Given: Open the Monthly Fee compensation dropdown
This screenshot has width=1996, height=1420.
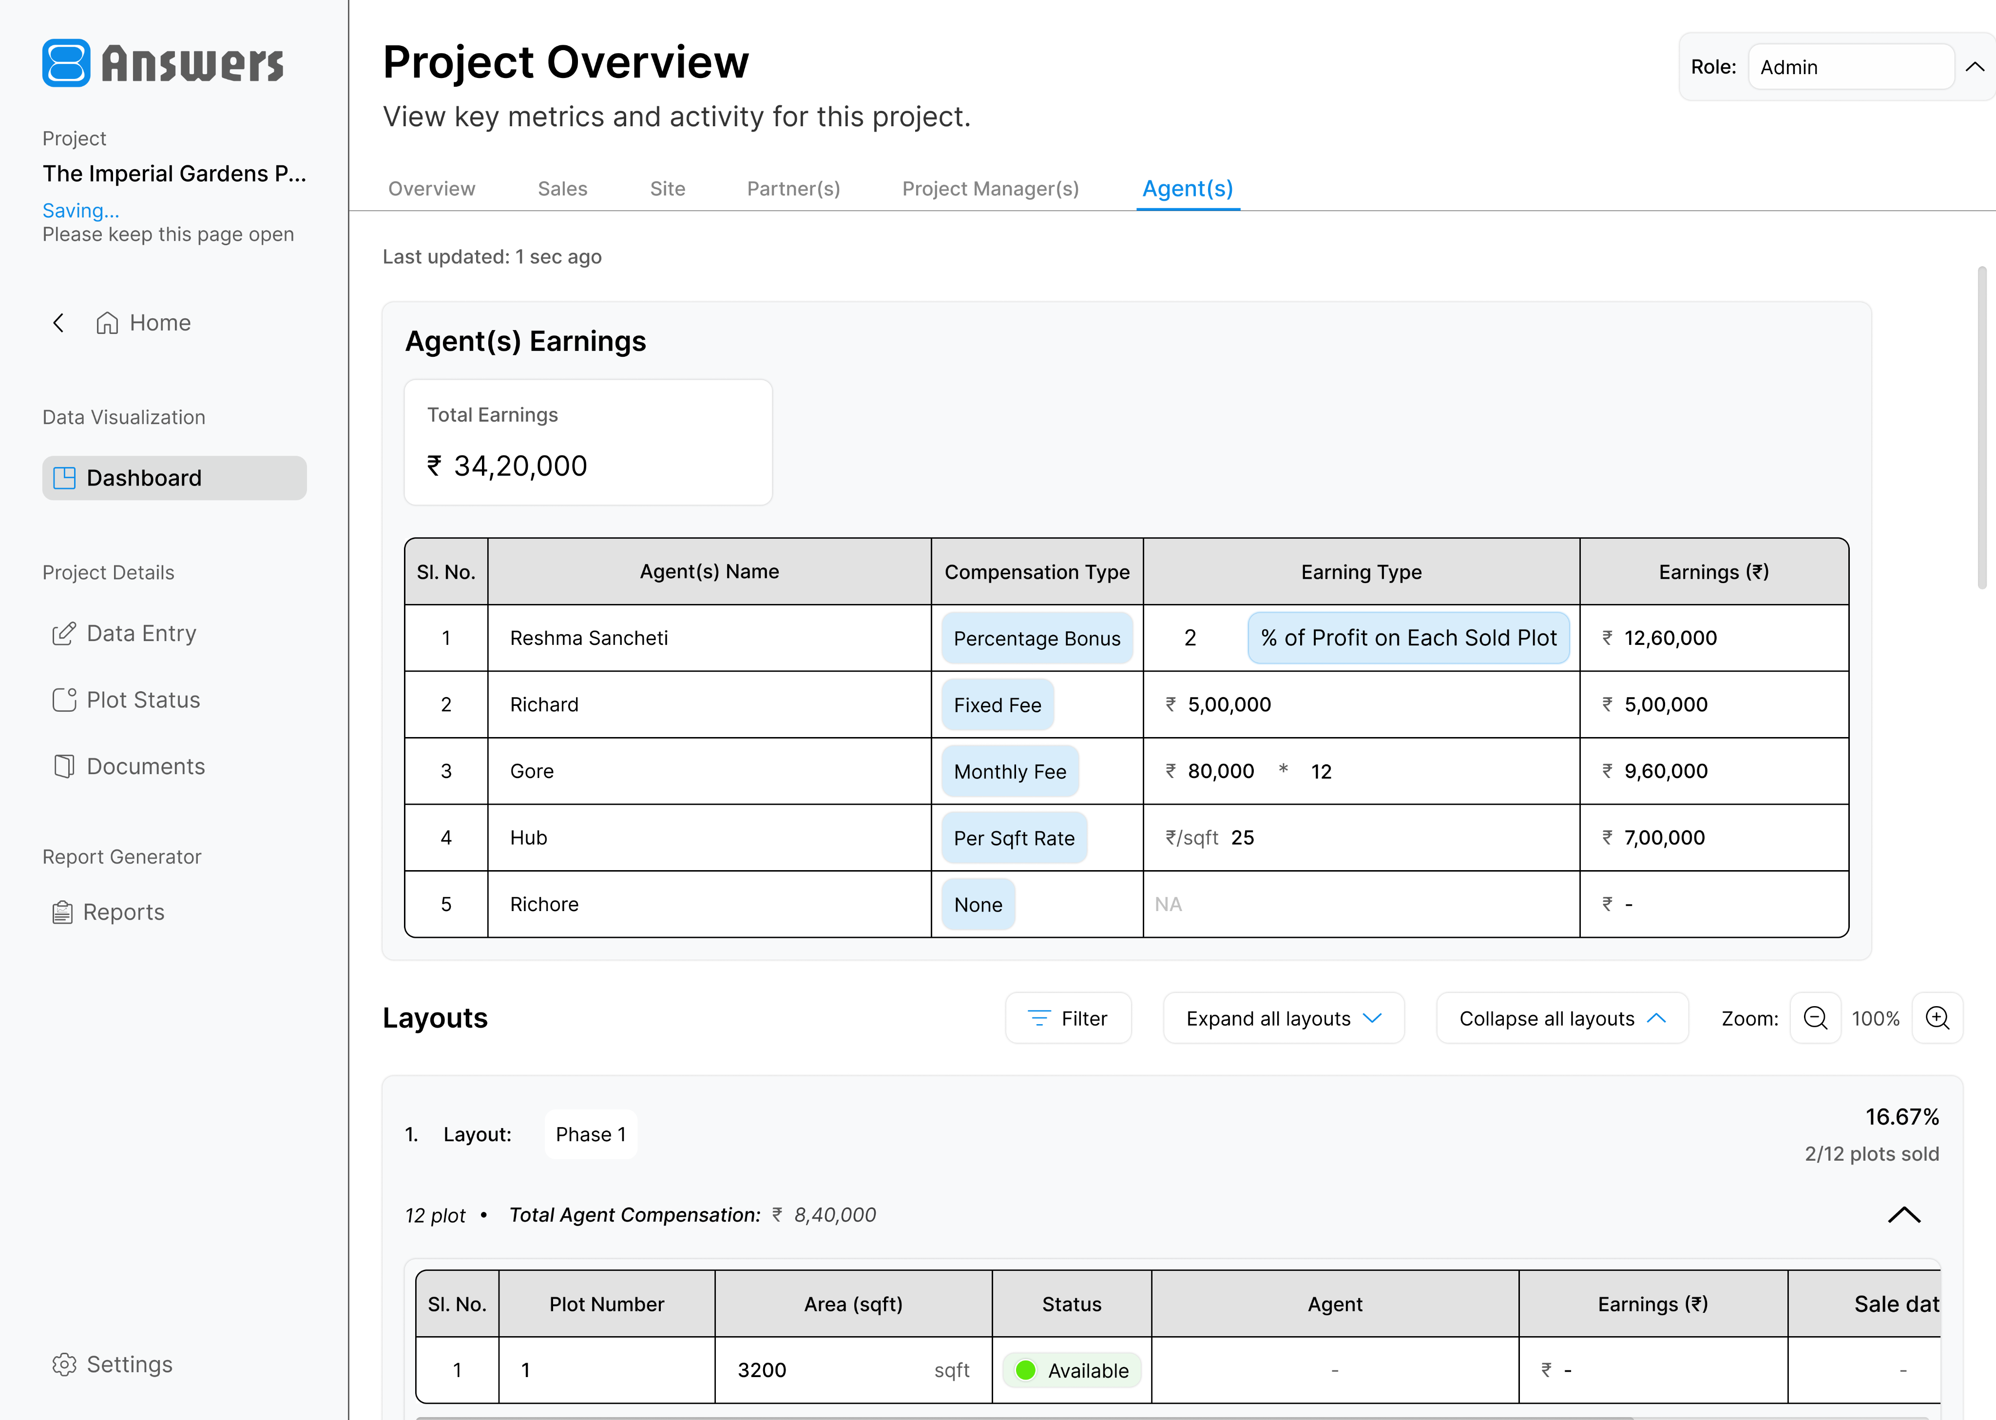Looking at the screenshot, I should [1010, 771].
